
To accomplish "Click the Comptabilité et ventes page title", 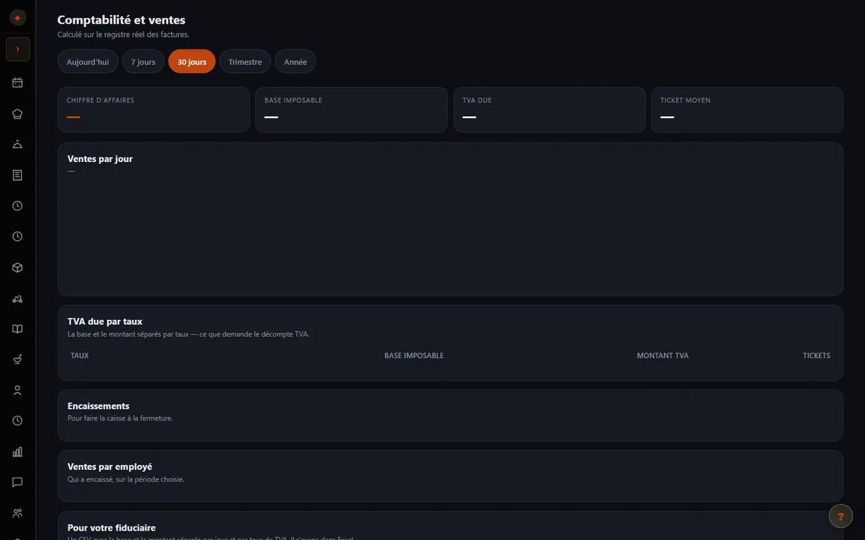I will click(x=121, y=20).
